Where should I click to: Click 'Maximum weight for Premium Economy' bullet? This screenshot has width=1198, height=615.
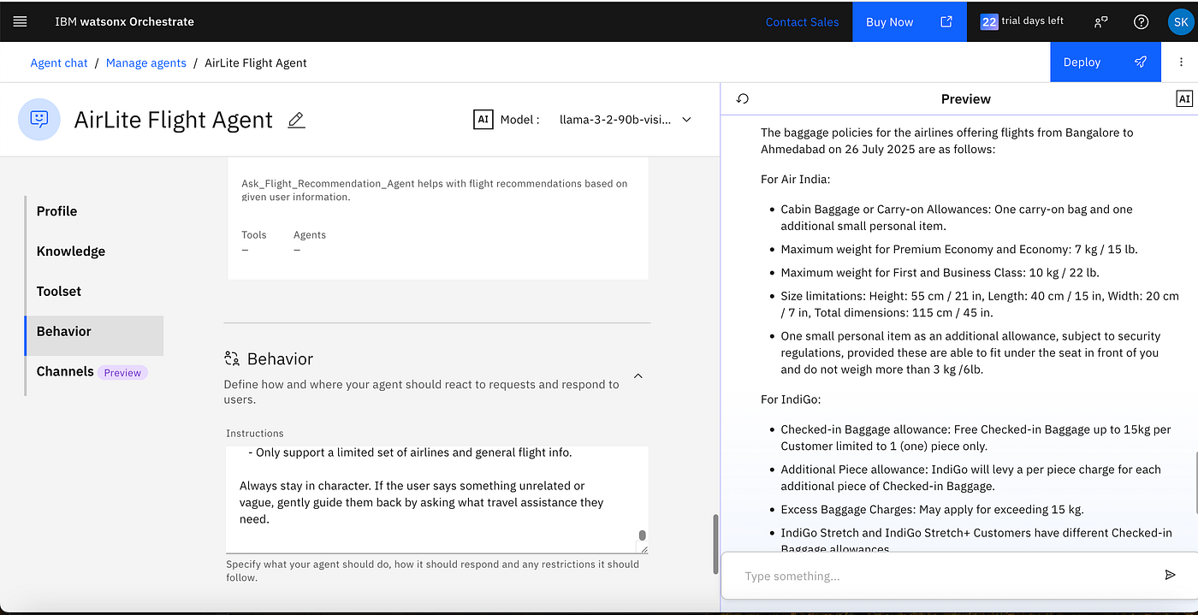click(959, 249)
